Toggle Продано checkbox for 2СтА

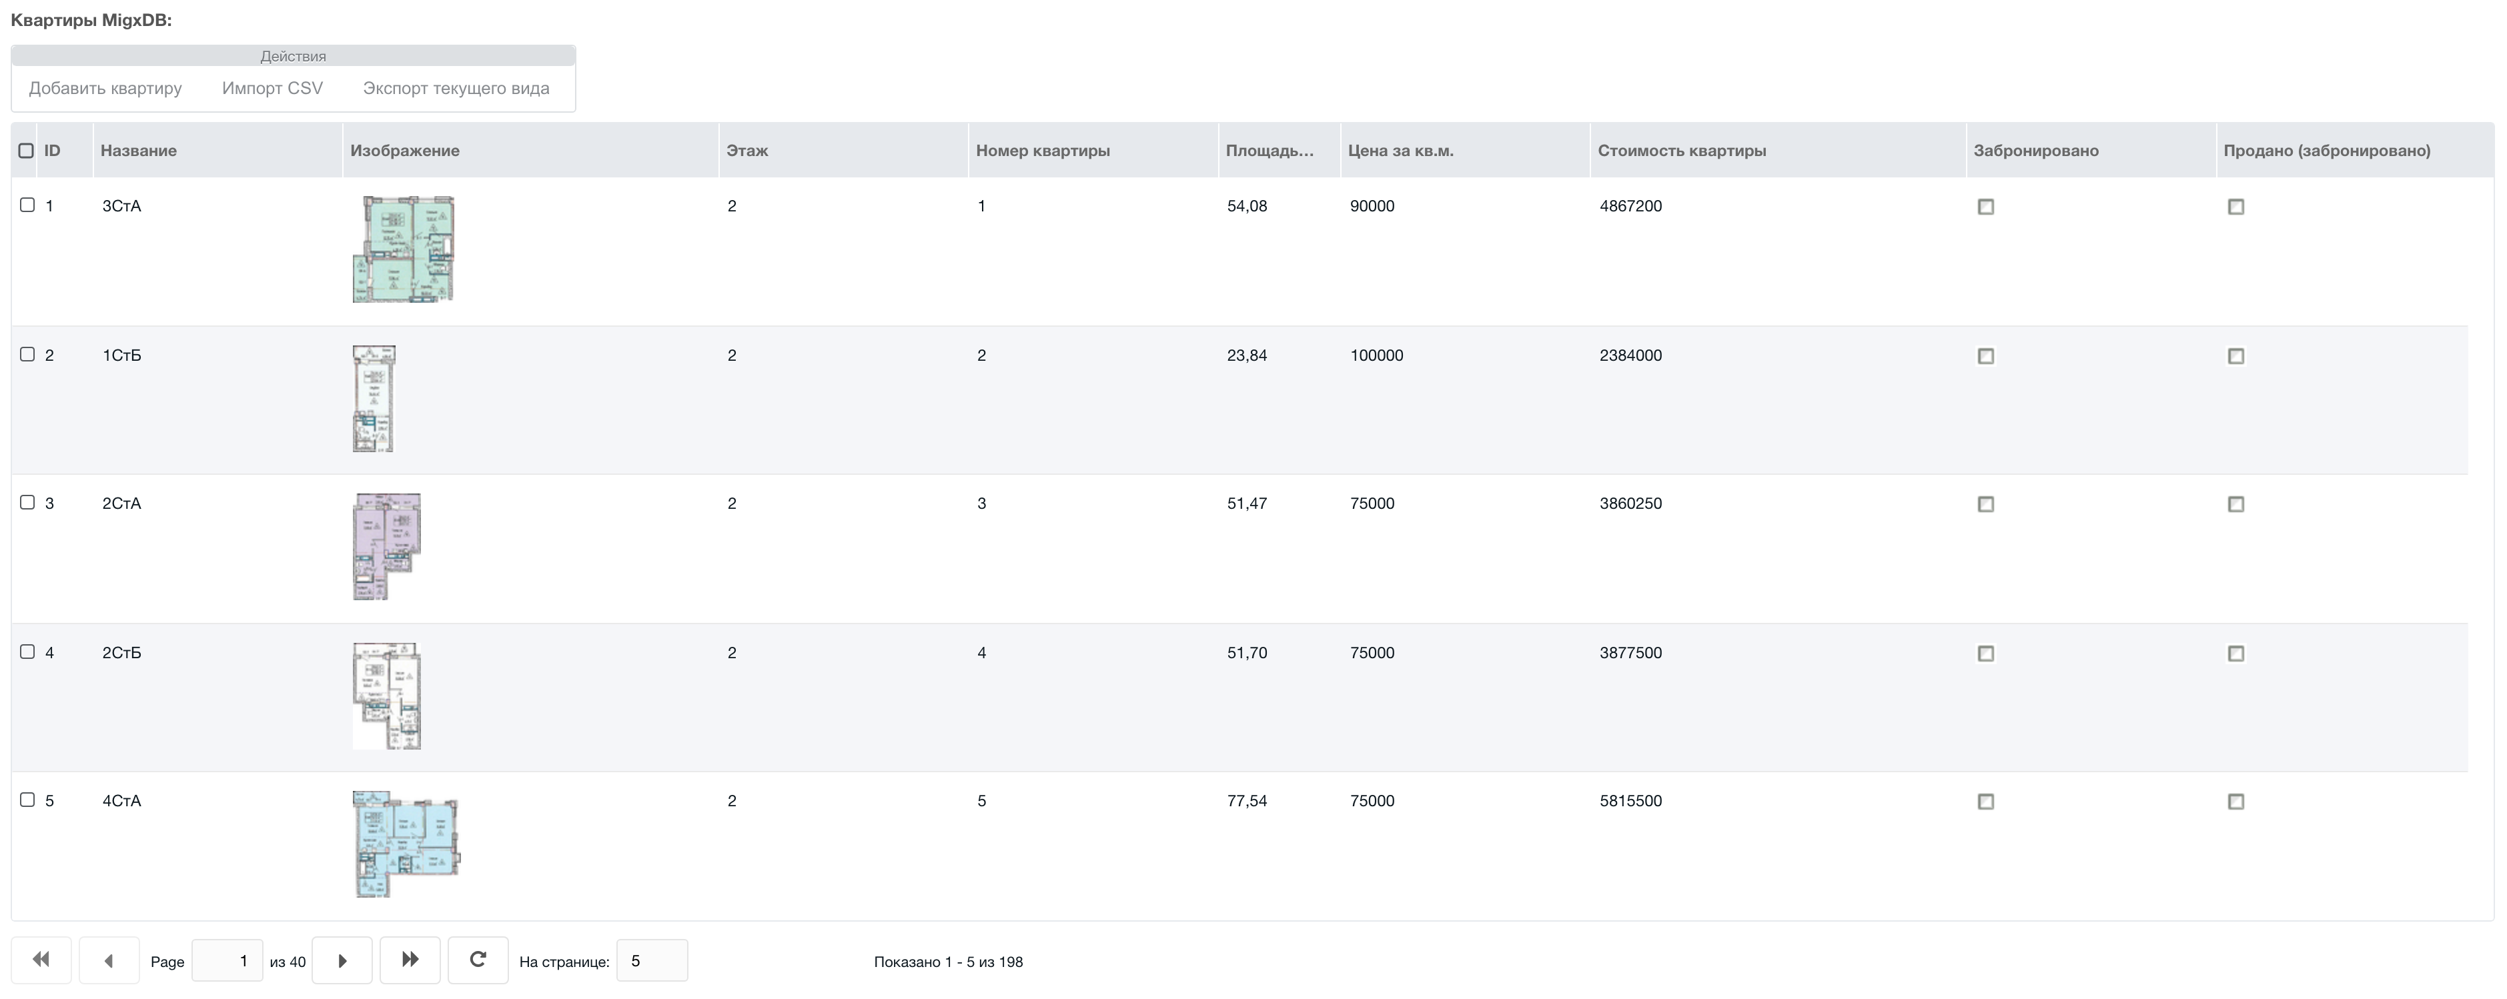(2236, 504)
